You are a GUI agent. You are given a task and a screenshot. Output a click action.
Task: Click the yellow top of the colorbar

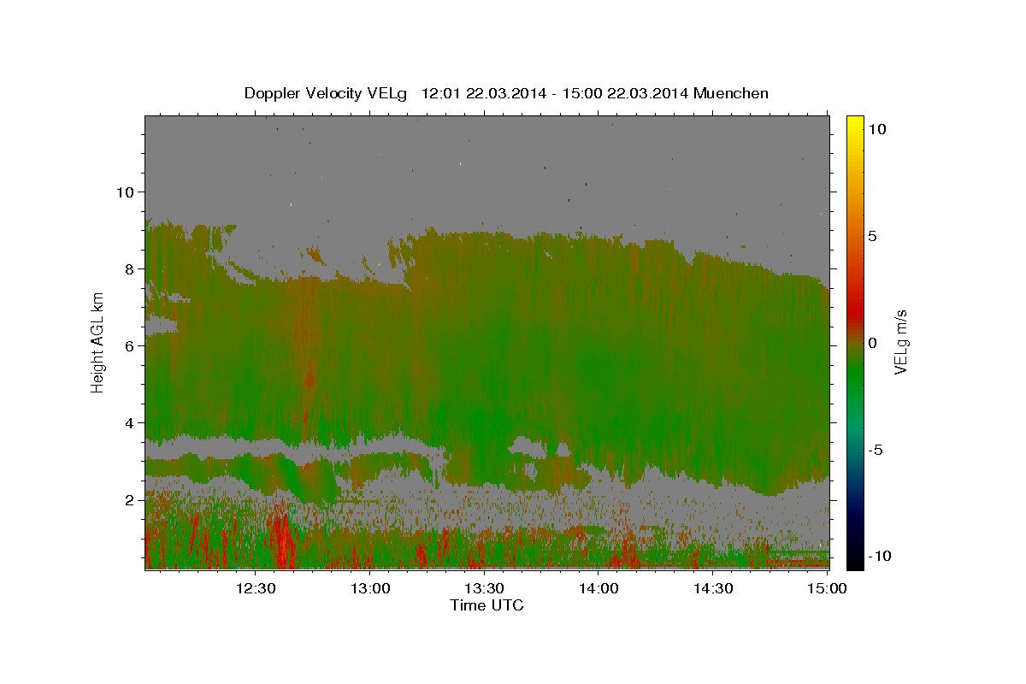coord(855,124)
